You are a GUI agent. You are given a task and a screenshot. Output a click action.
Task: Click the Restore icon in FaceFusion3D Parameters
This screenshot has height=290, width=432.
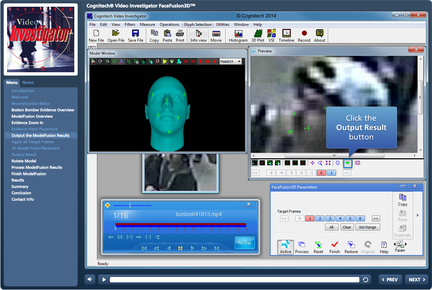click(351, 247)
